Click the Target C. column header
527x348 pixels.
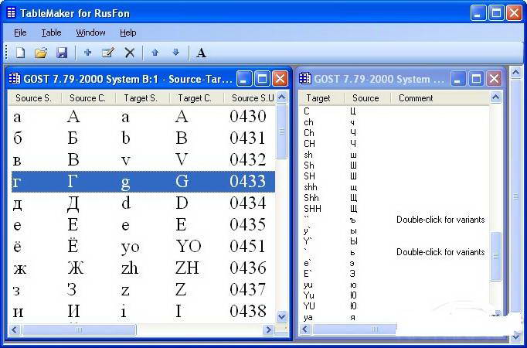coord(195,98)
